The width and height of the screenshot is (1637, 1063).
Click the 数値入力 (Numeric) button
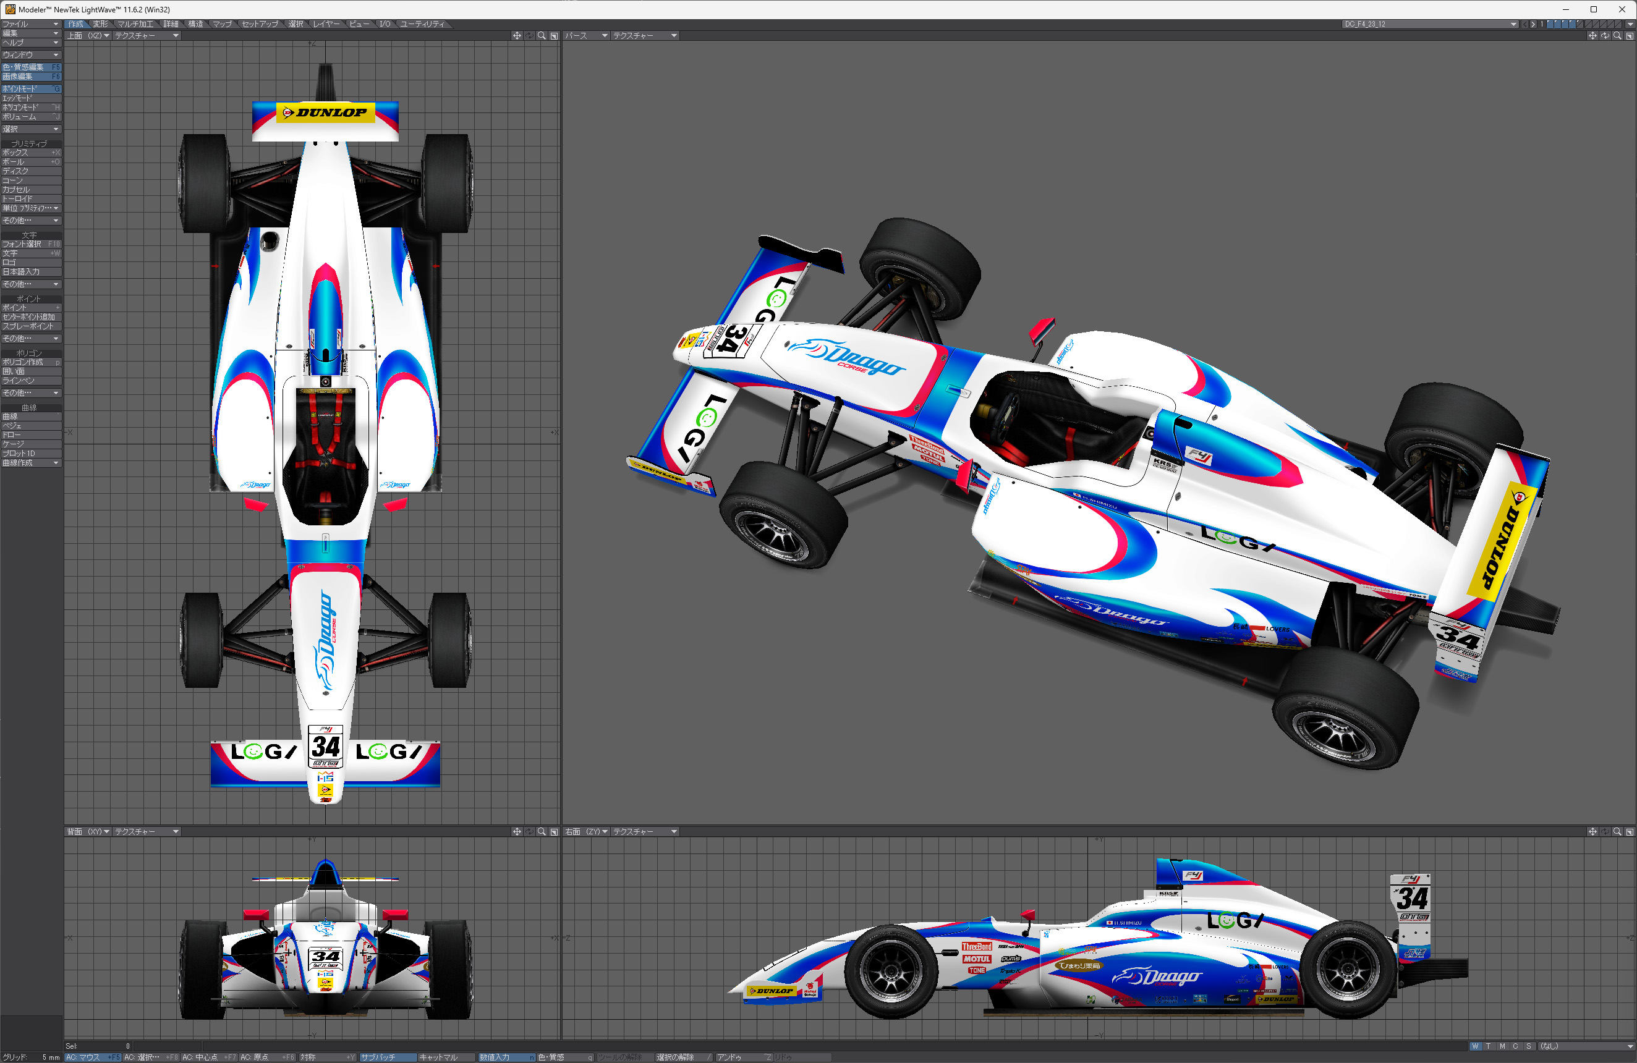[x=507, y=1057]
